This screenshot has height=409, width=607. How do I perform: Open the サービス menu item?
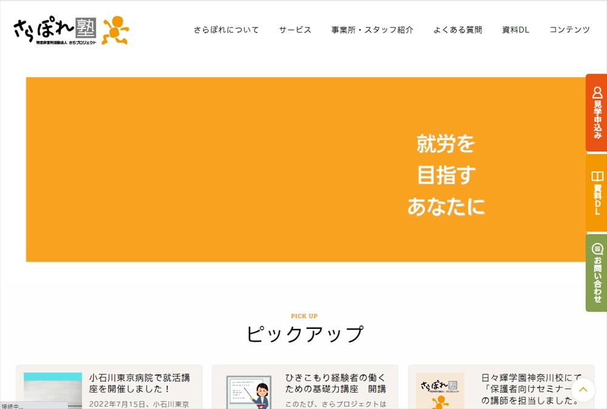click(x=295, y=30)
